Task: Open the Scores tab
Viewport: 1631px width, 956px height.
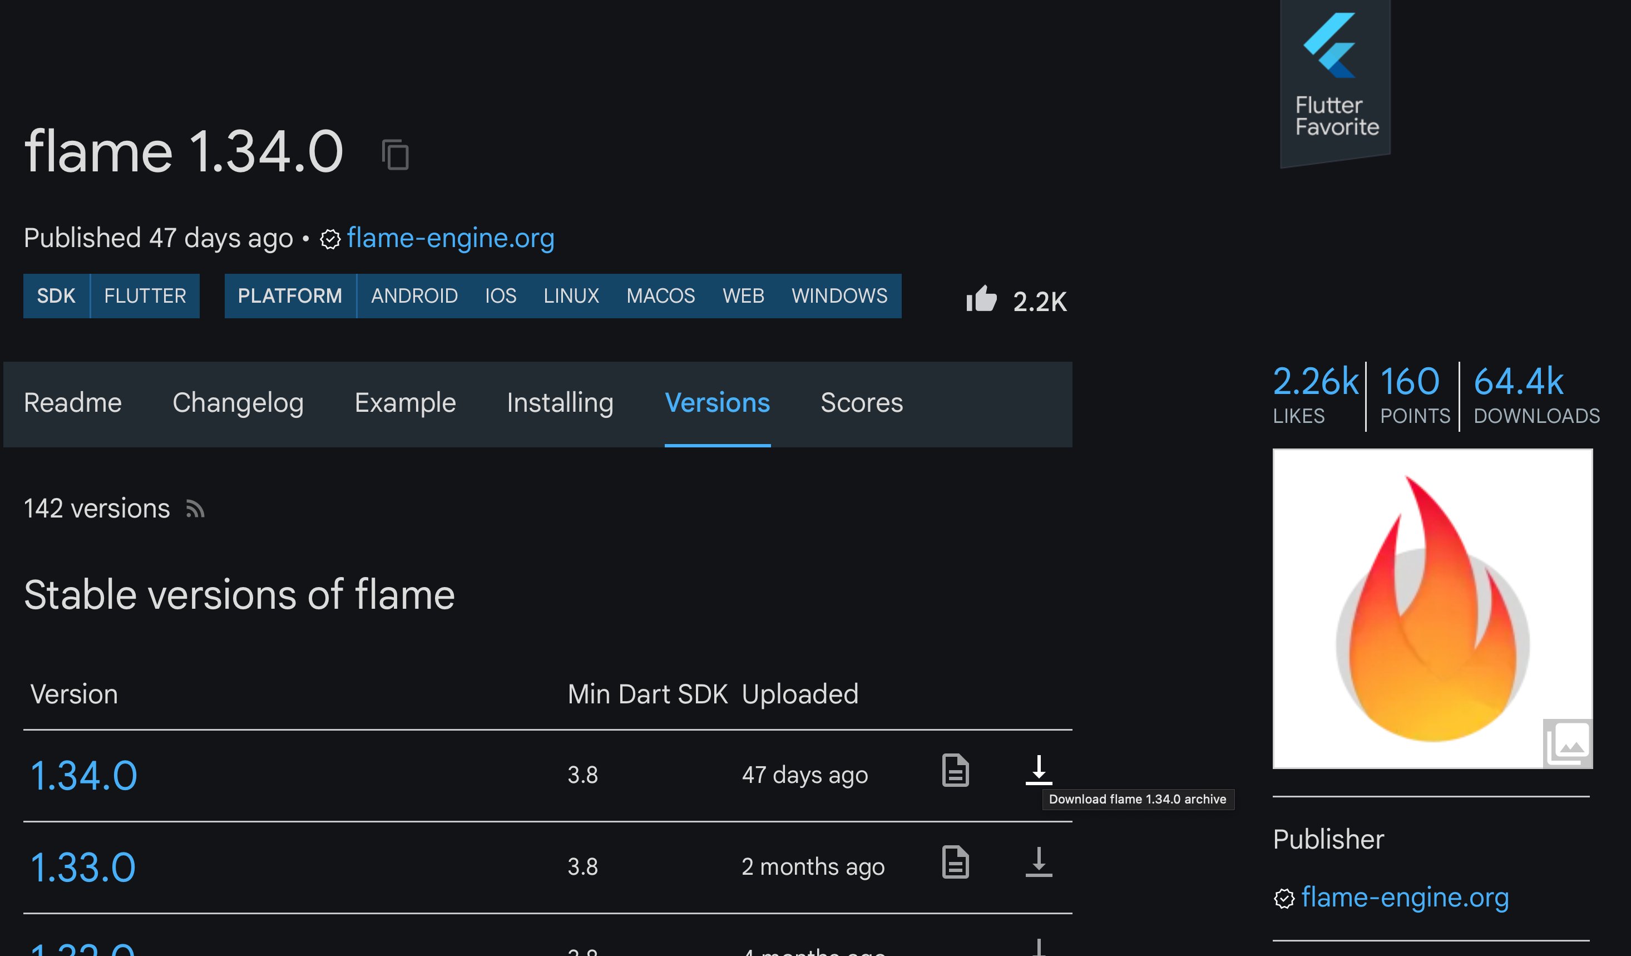Action: click(x=862, y=402)
